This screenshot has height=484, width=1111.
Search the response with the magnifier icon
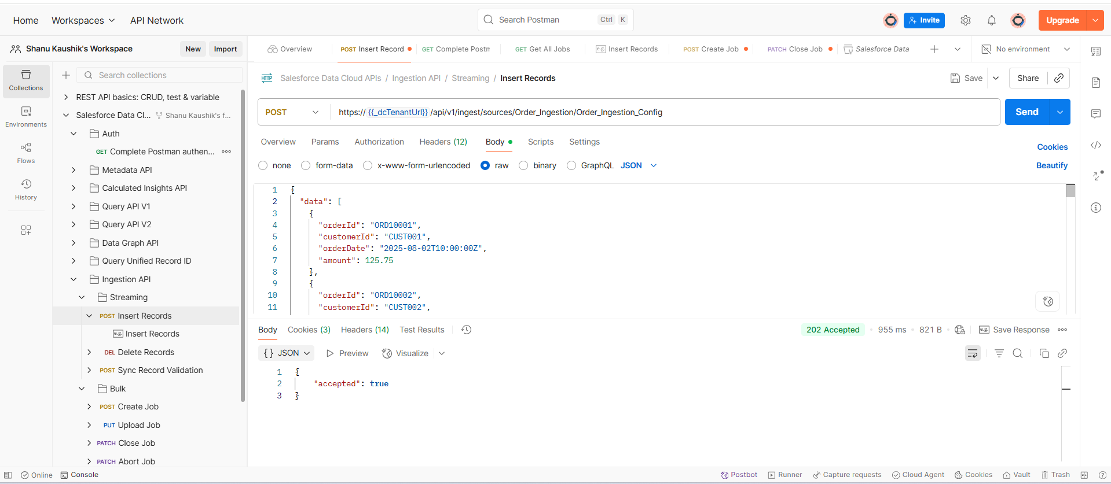(1017, 353)
